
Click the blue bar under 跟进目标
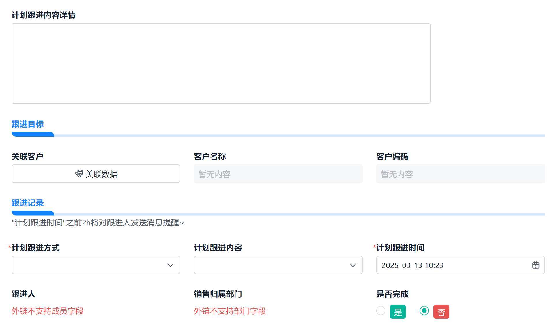(x=33, y=134)
